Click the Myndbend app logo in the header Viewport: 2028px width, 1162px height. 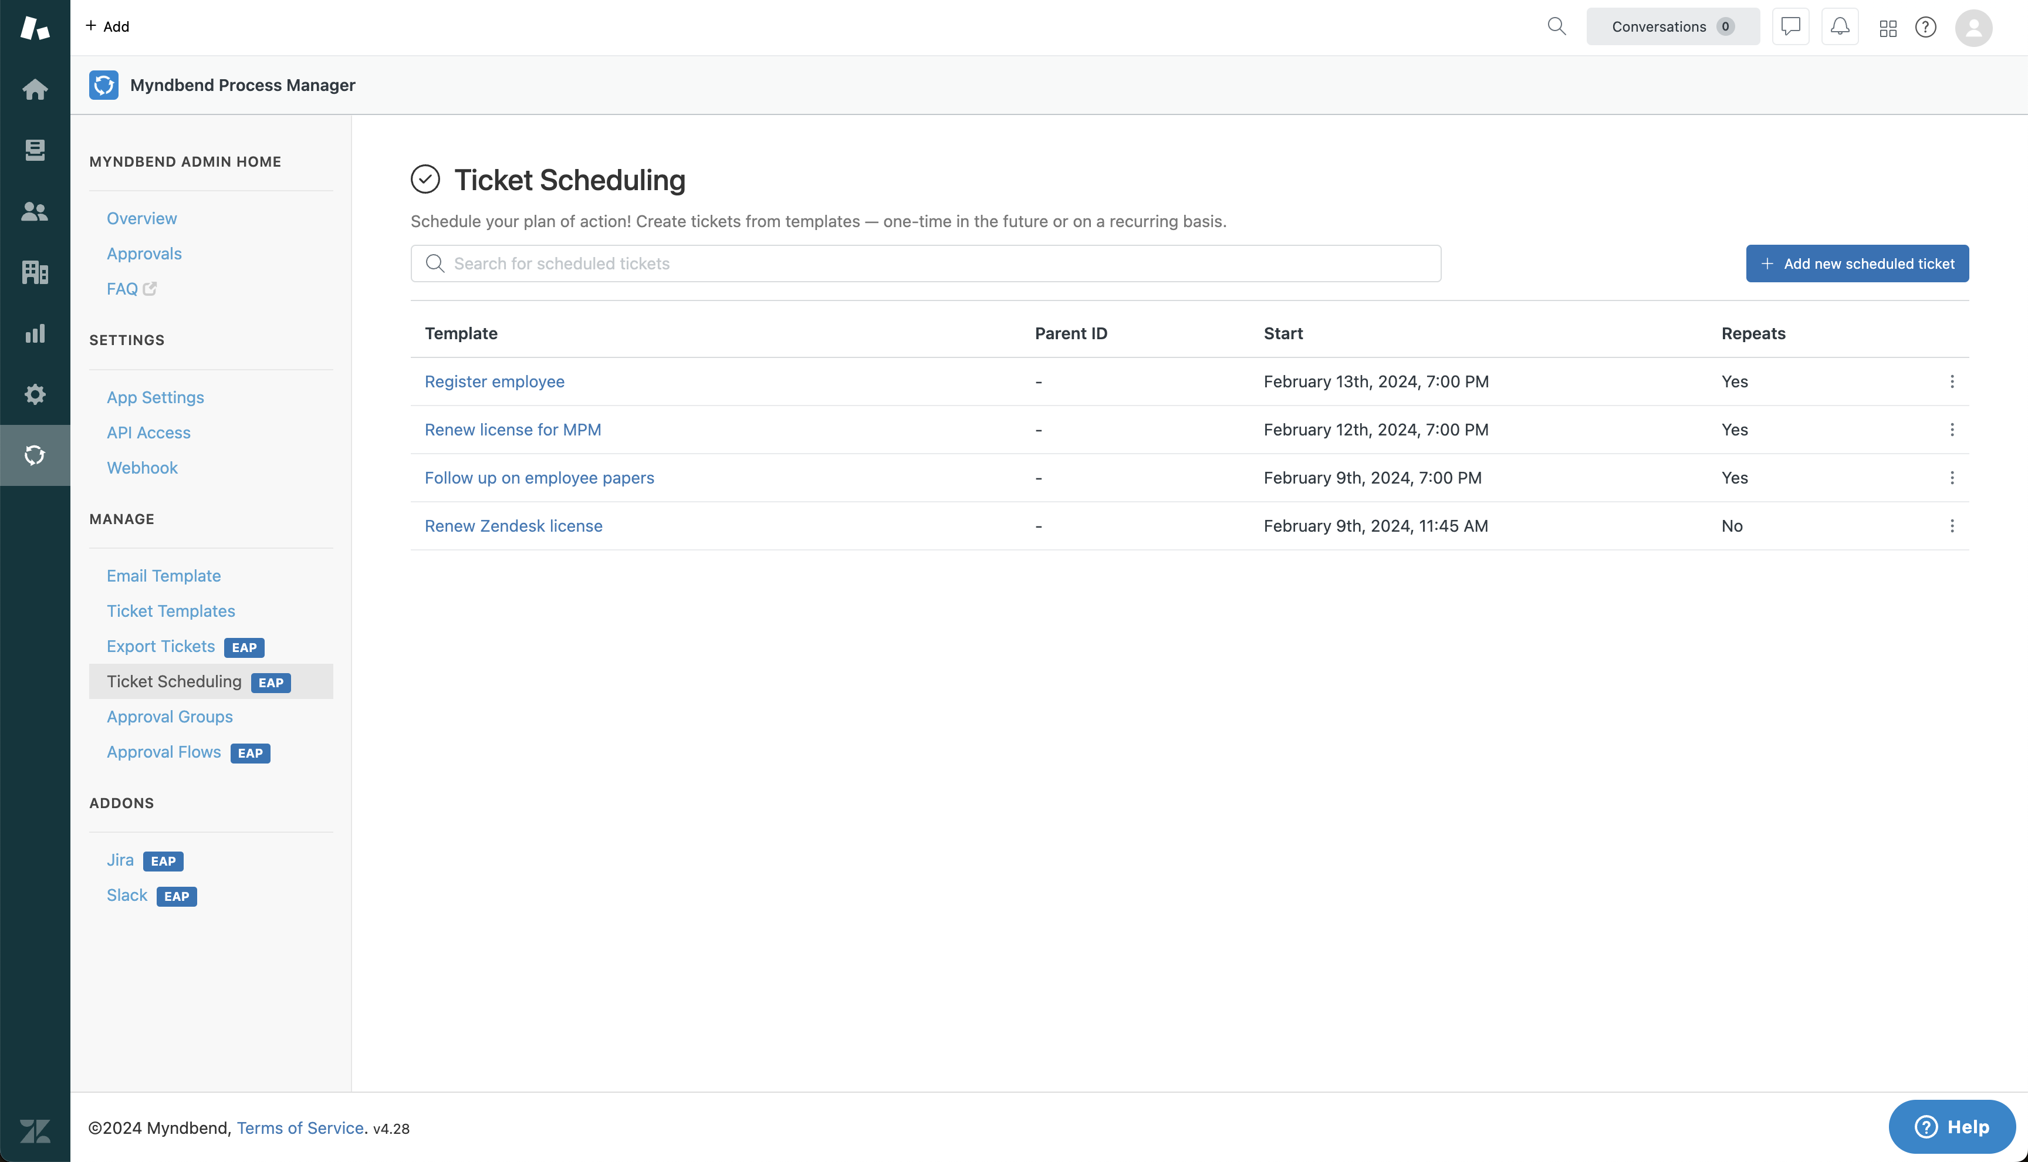(104, 85)
